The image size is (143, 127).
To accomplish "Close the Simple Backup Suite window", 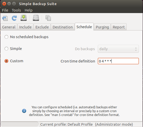I will (x=4, y=4).
